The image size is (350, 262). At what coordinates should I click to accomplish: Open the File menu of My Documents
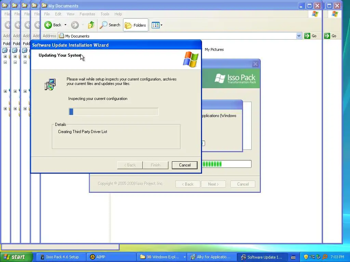[47, 14]
